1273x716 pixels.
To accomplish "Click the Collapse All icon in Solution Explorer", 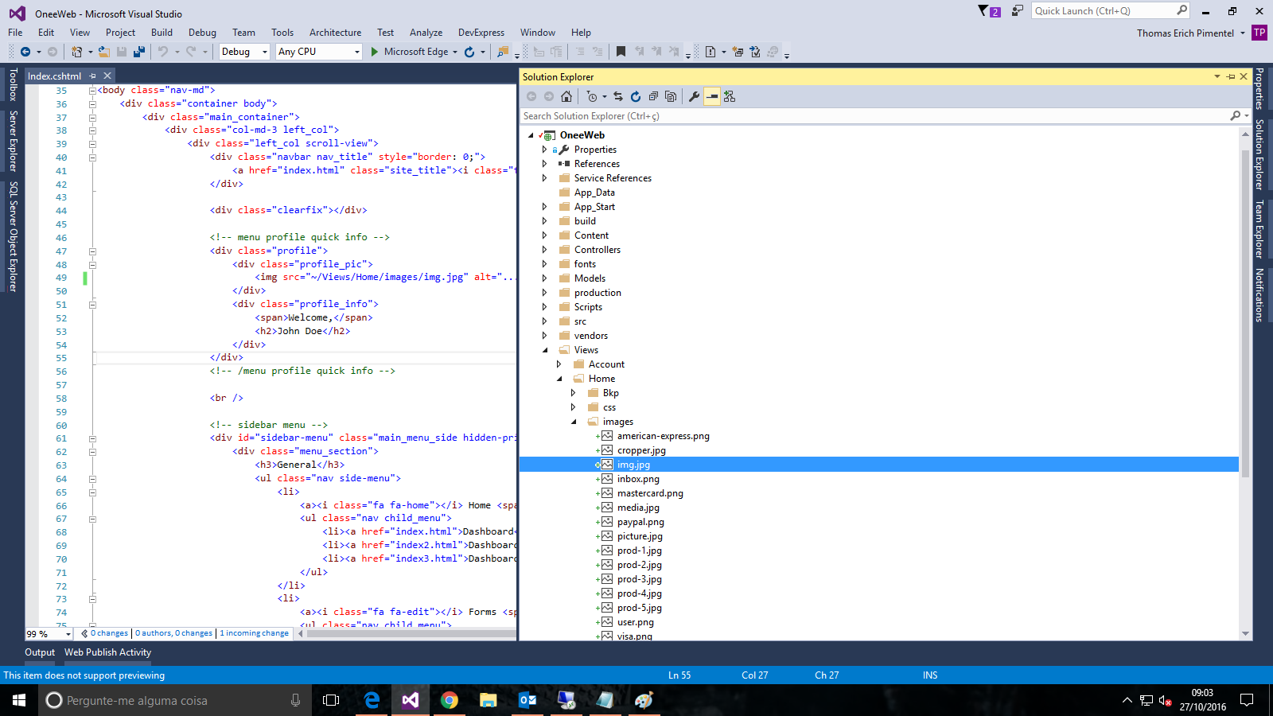I will coord(653,96).
